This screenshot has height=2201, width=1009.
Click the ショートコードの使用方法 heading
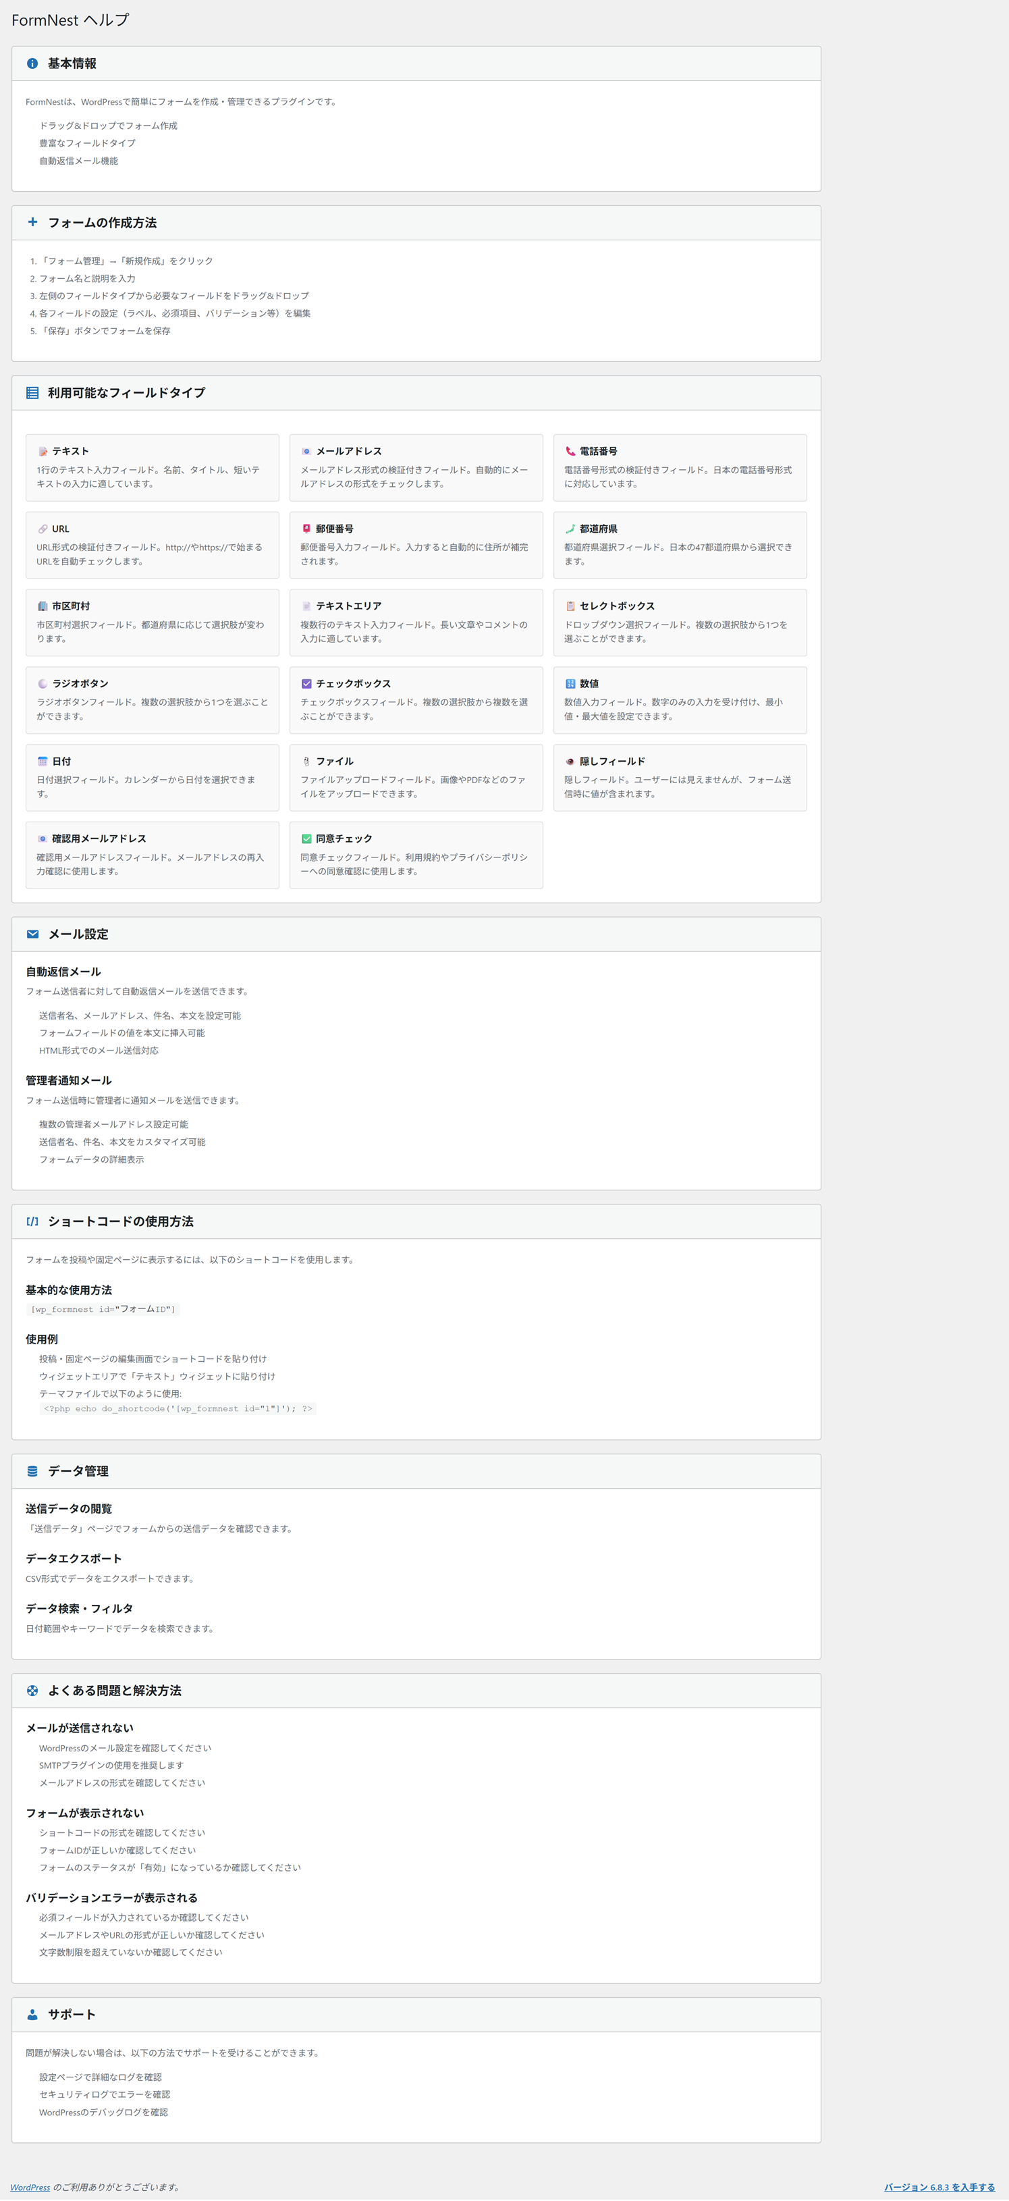pyautogui.click(x=120, y=1221)
